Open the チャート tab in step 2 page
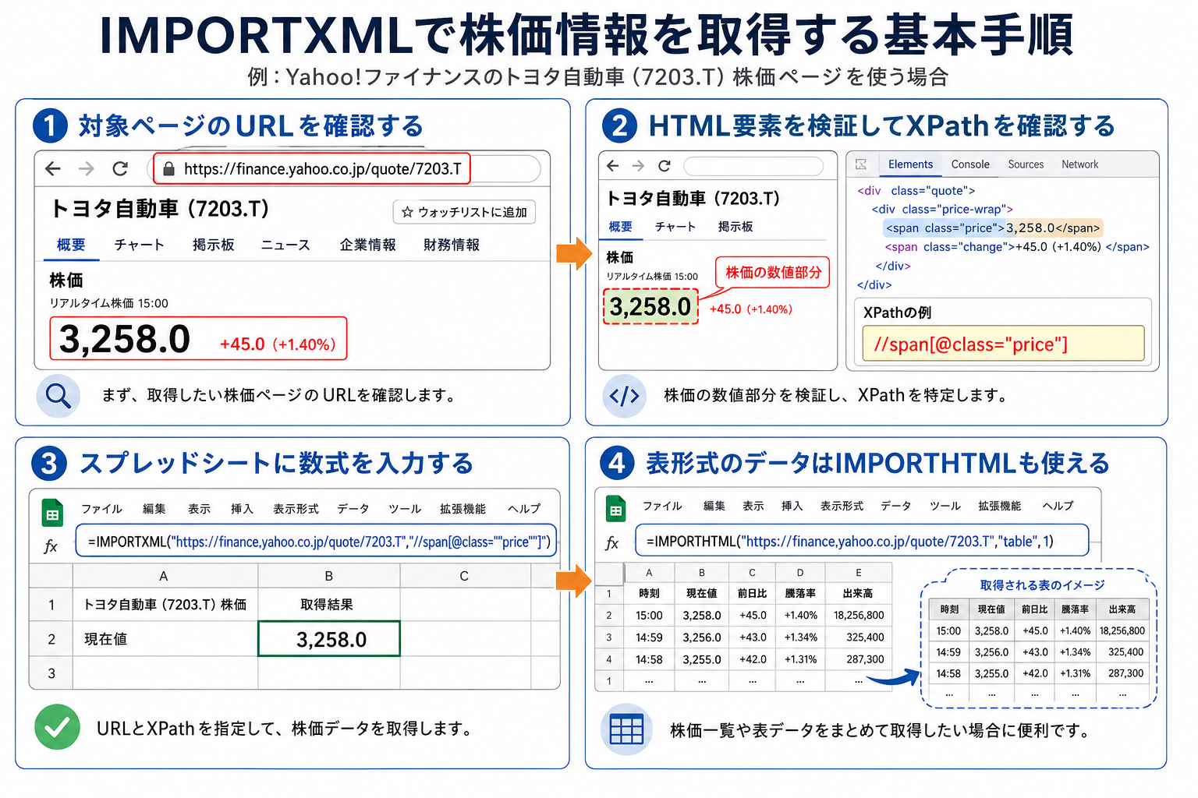Viewport: 1198px width, 798px height. click(675, 227)
